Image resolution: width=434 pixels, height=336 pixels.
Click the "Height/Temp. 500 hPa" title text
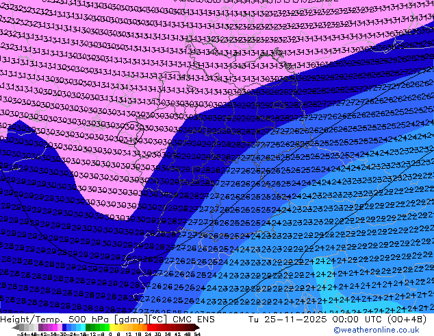click(x=56, y=320)
